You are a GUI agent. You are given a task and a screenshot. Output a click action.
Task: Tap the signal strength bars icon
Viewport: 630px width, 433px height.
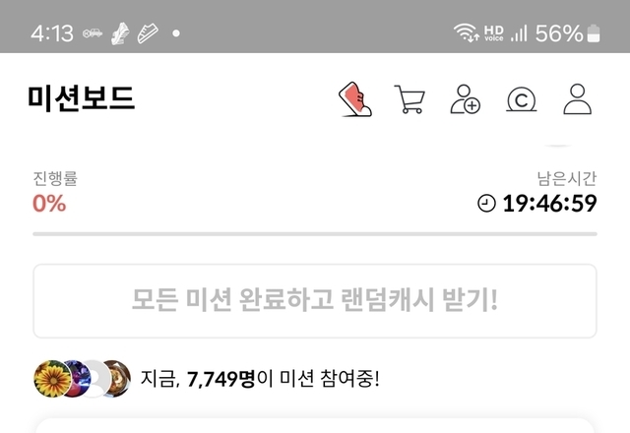[519, 32]
